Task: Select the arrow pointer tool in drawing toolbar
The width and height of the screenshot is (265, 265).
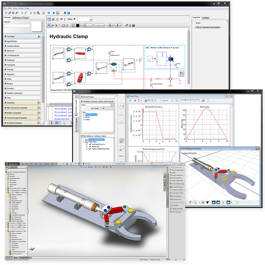Action: (49, 25)
